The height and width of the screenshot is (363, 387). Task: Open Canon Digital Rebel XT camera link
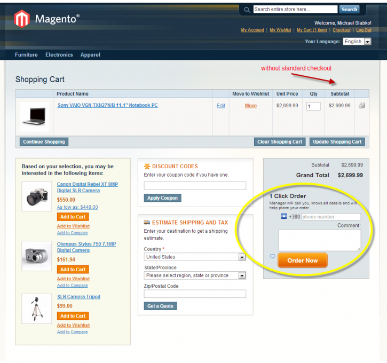tap(88, 187)
